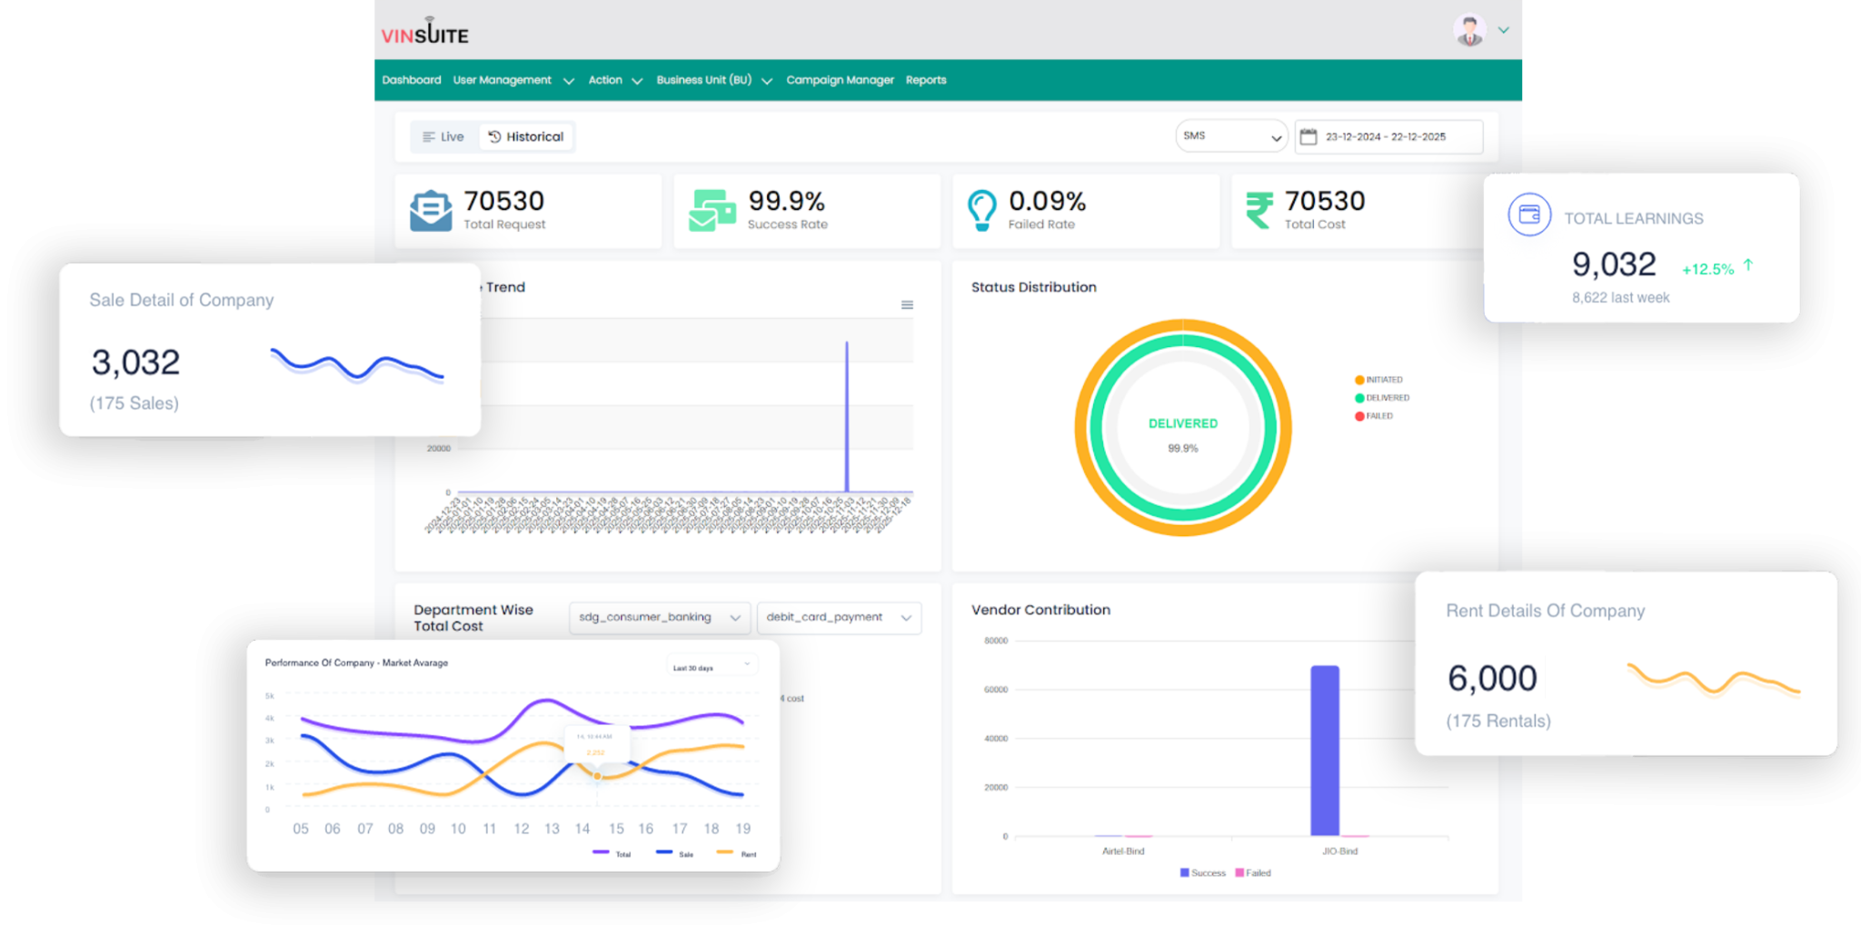Switch to Historical view
Viewport: 1861px width, 925px height.
click(x=526, y=137)
